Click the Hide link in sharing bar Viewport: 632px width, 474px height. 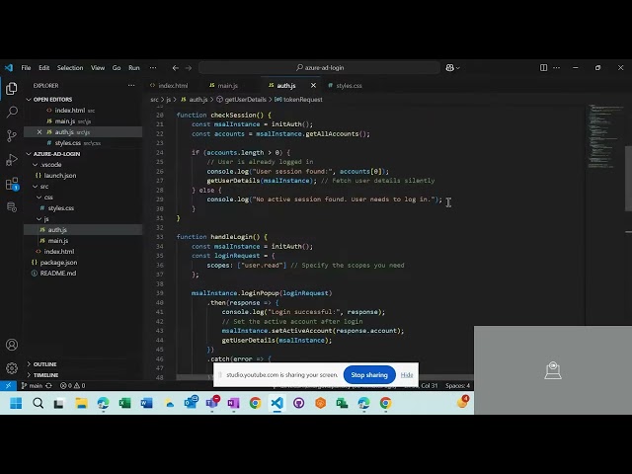tap(407, 375)
